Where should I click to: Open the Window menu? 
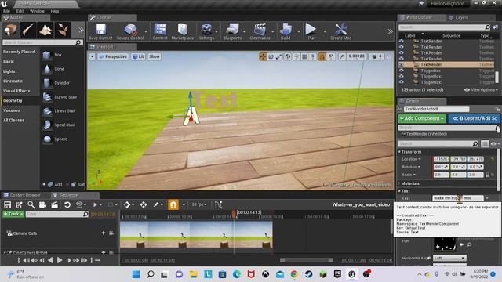tap(37, 11)
